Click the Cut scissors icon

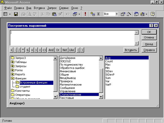click(x=42, y=14)
